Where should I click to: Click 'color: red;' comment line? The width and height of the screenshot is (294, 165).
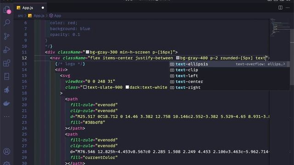[63, 23]
